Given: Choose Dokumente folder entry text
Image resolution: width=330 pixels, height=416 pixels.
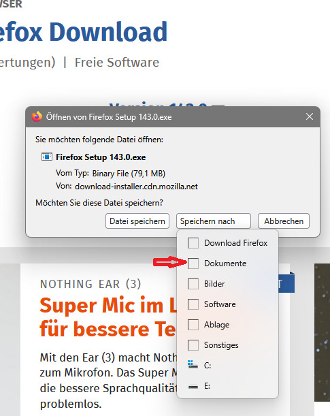Looking at the screenshot, I should click(225, 263).
